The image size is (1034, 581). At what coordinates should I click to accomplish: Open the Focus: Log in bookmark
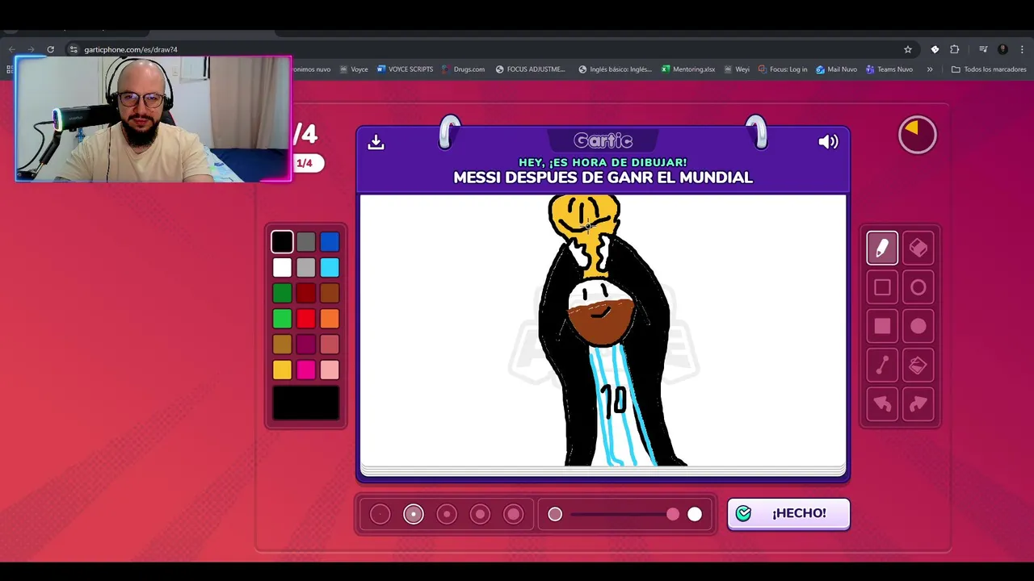[x=783, y=69]
